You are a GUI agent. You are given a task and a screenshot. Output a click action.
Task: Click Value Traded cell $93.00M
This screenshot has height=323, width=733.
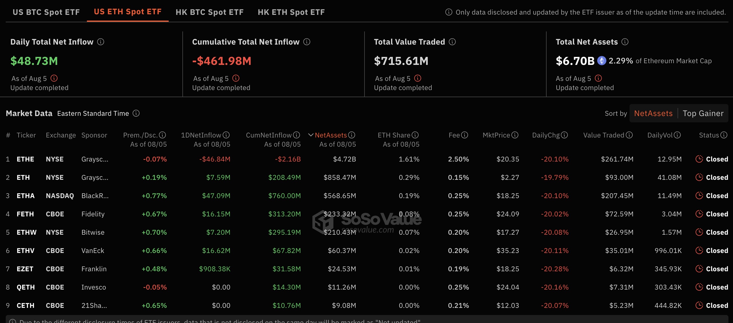[x=619, y=178]
